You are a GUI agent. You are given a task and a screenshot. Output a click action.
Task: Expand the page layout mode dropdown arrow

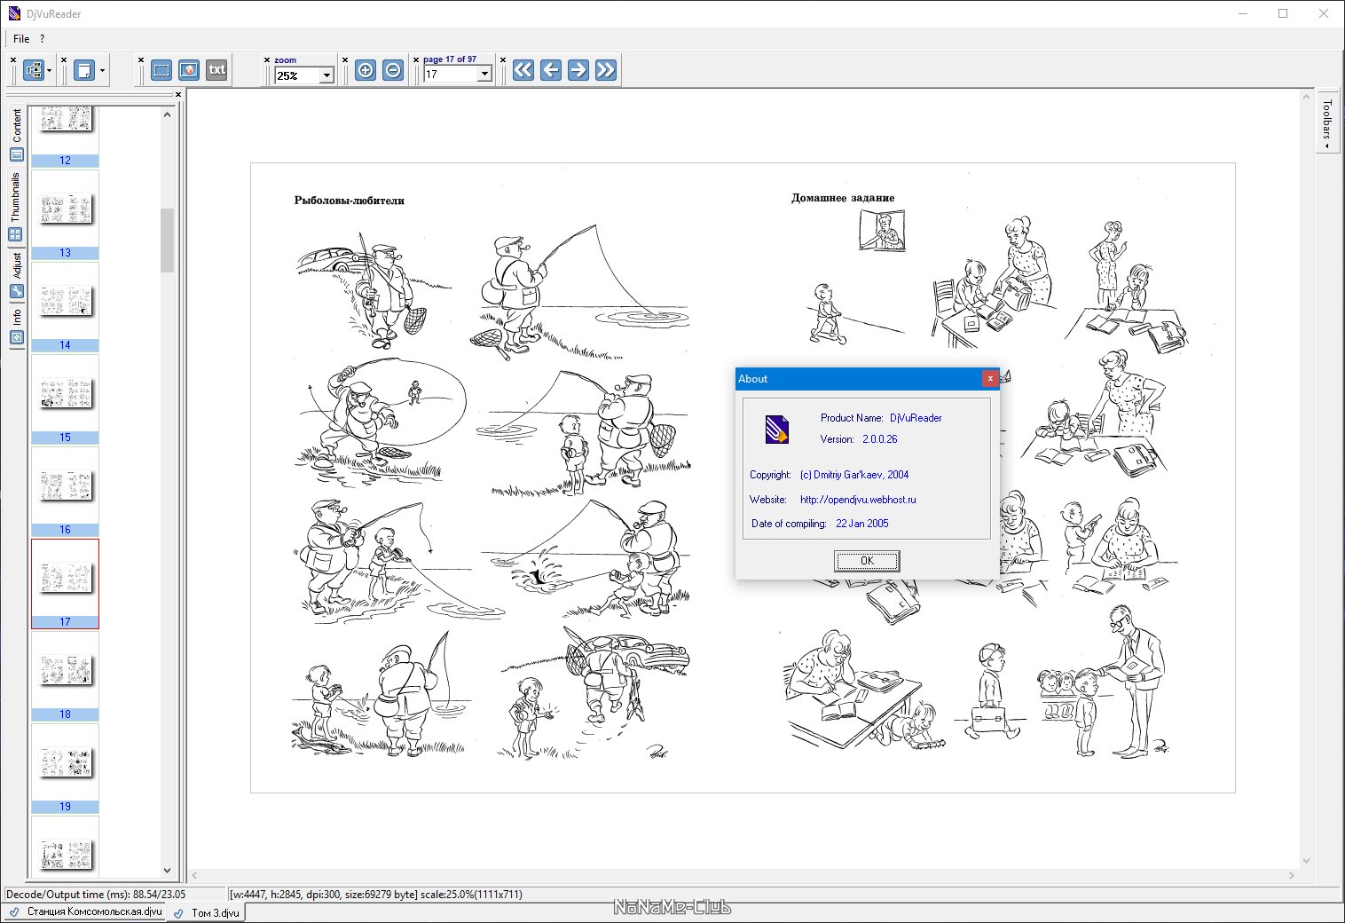(102, 71)
